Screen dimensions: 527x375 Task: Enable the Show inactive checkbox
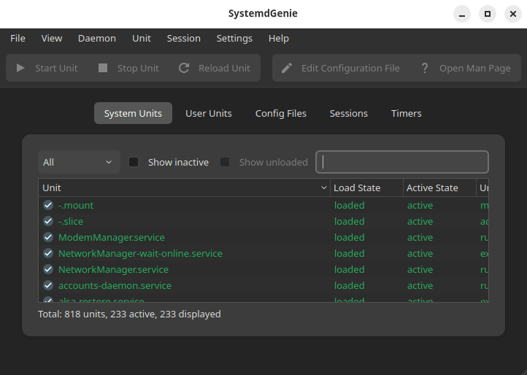coord(134,162)
